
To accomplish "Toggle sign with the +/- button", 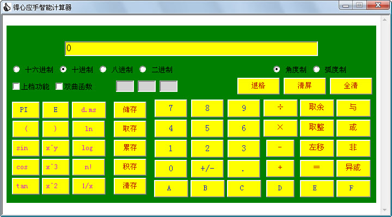I will [x=207, y=169].
